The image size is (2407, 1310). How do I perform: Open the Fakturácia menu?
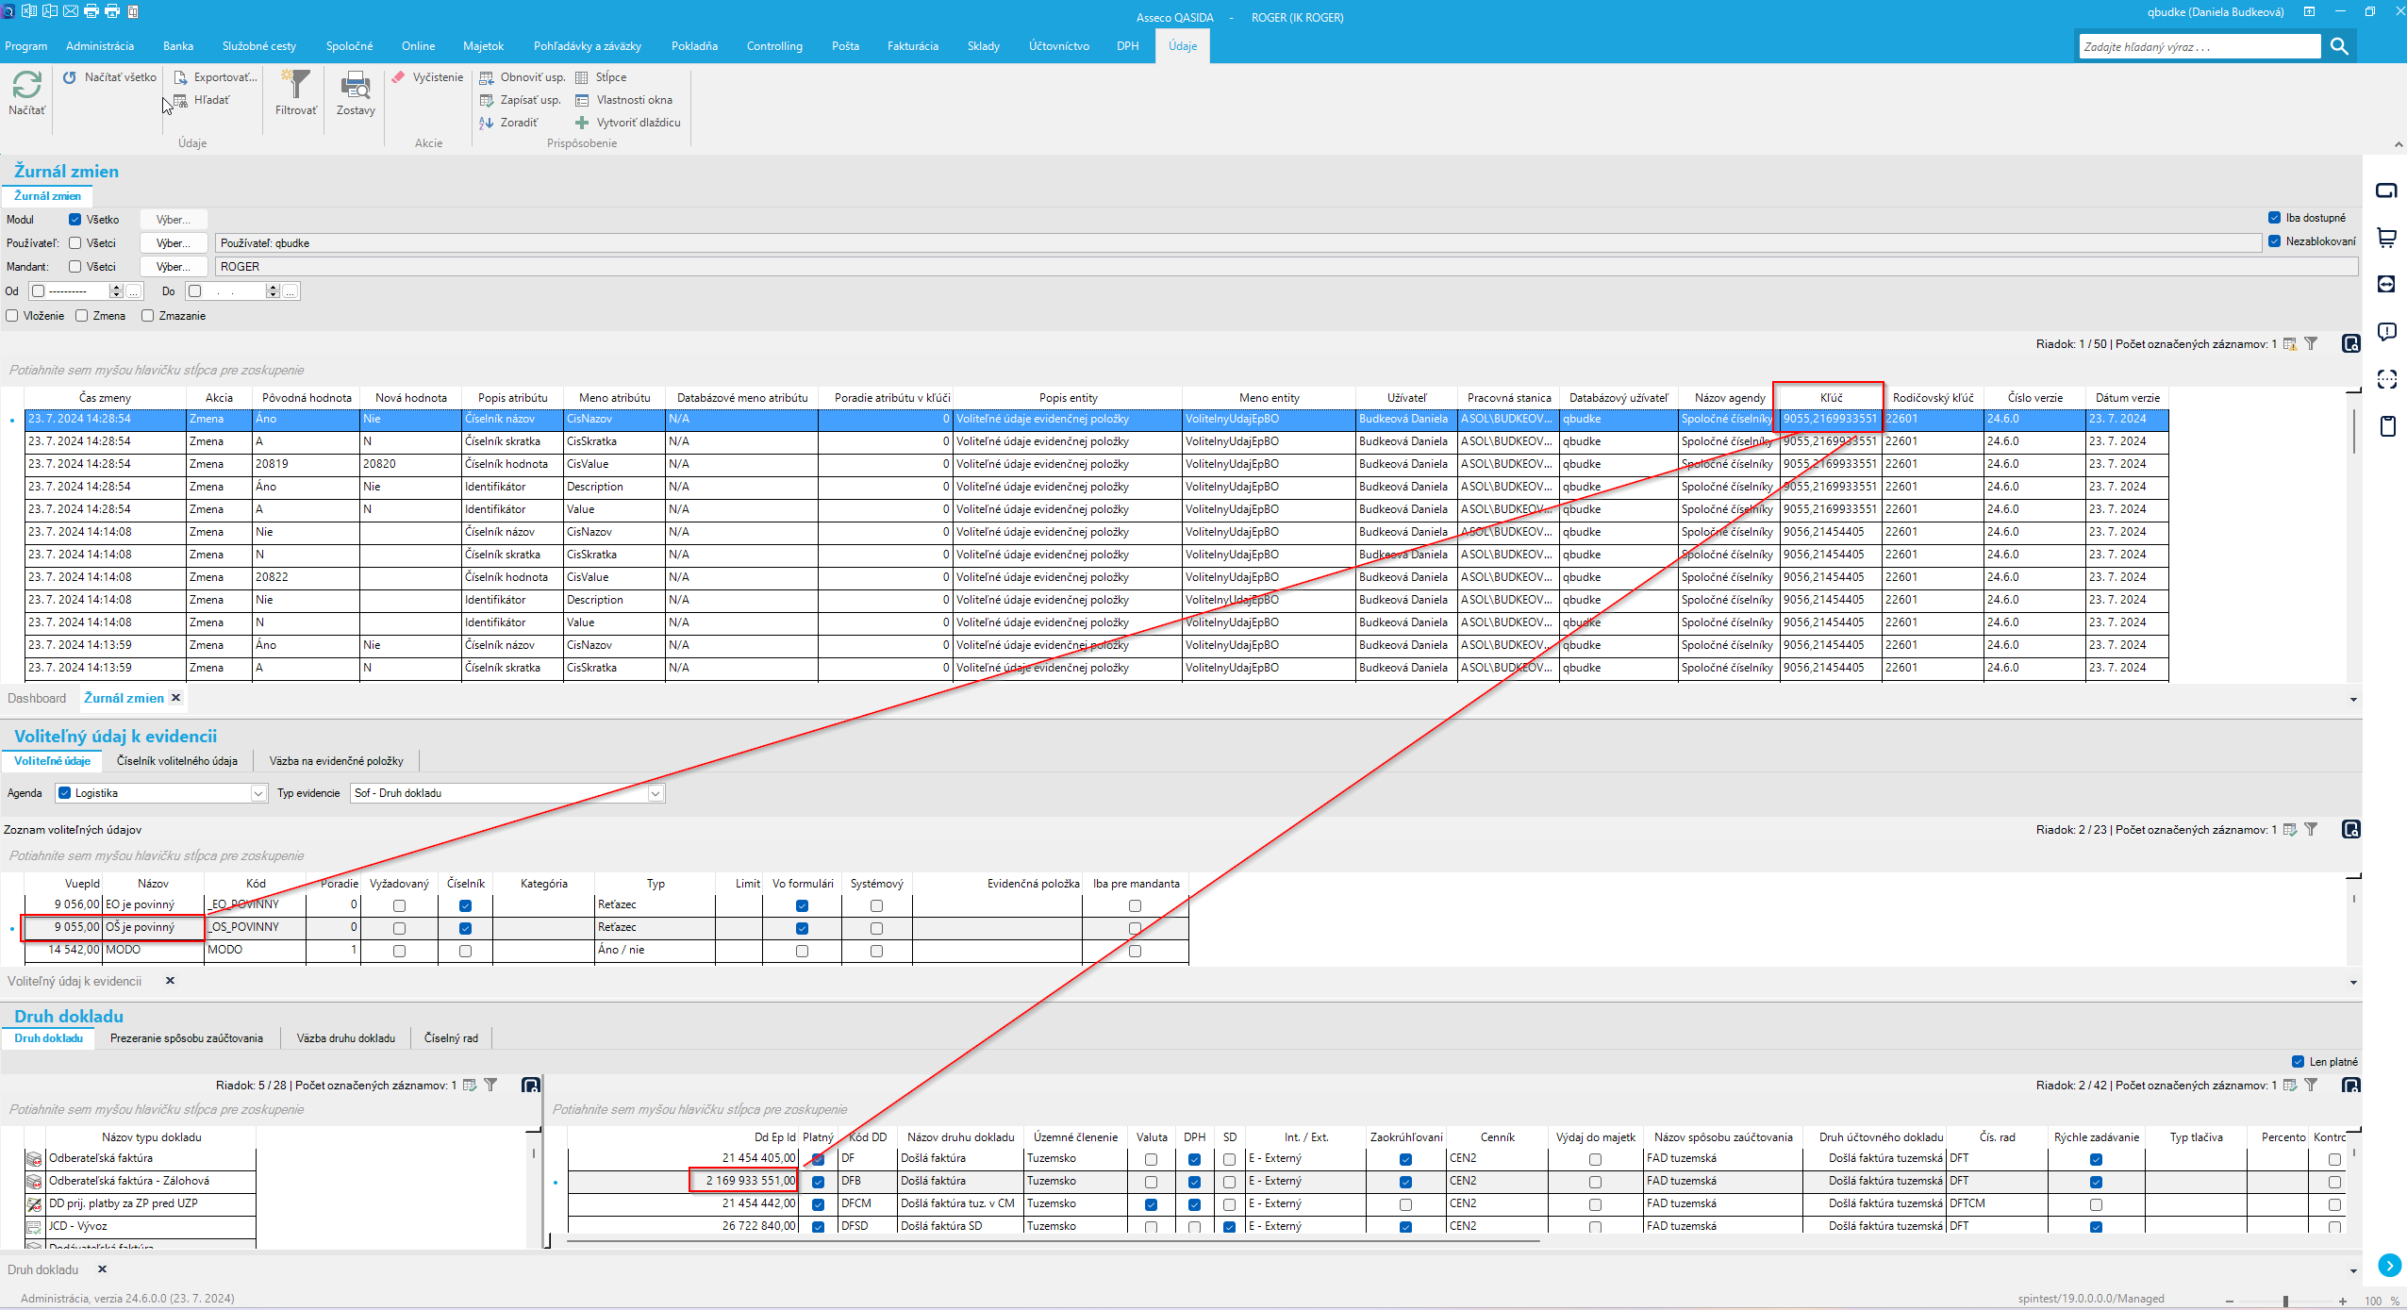913,46
